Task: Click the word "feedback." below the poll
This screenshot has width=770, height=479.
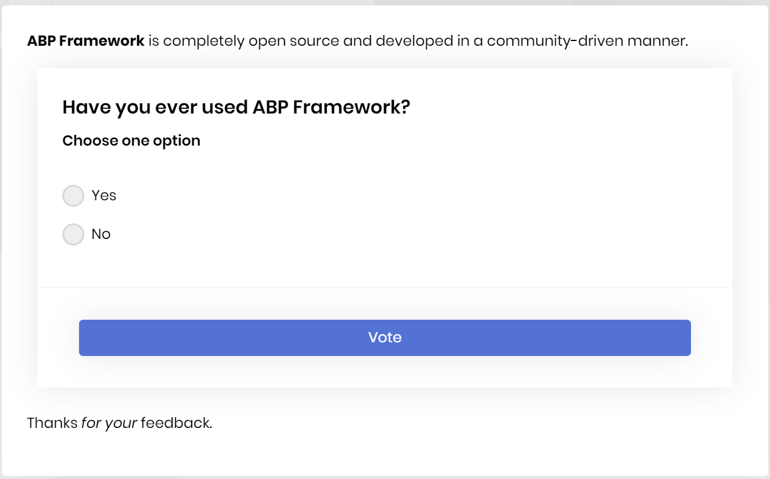Action: [176, 423]
